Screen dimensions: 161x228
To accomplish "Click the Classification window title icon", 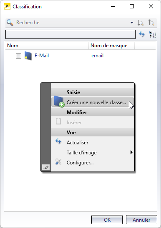I will coord(7,6).
